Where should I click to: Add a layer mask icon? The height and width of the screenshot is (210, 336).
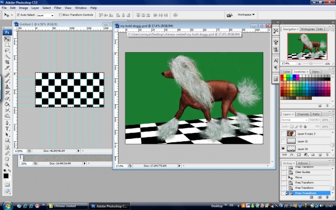tap(298, 155)
